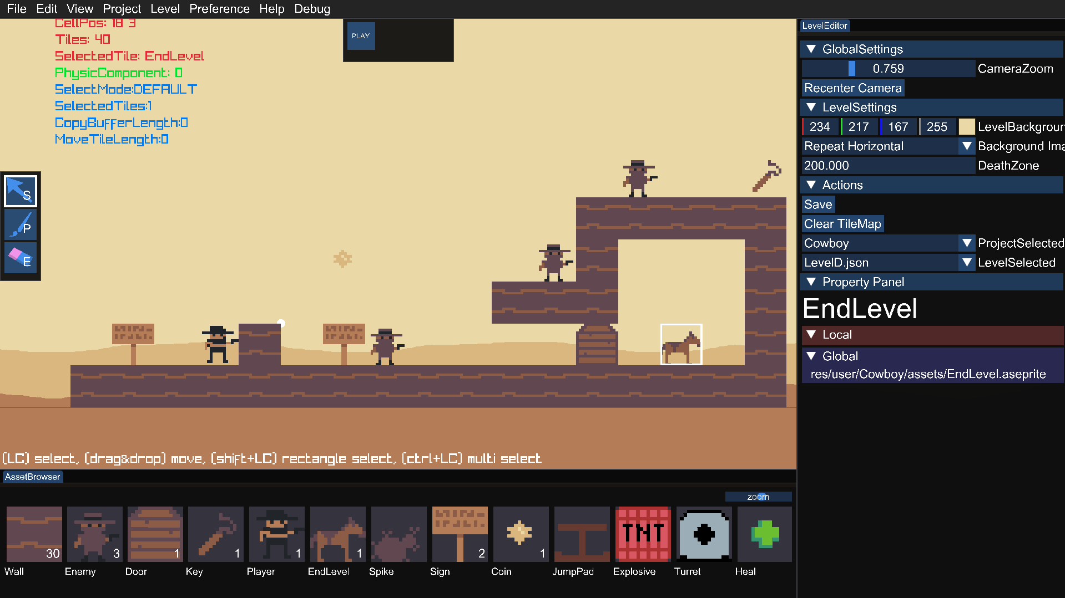Pick the Turret asset tile
This screenshot has width=1065, height=598.
click(704, 534)
